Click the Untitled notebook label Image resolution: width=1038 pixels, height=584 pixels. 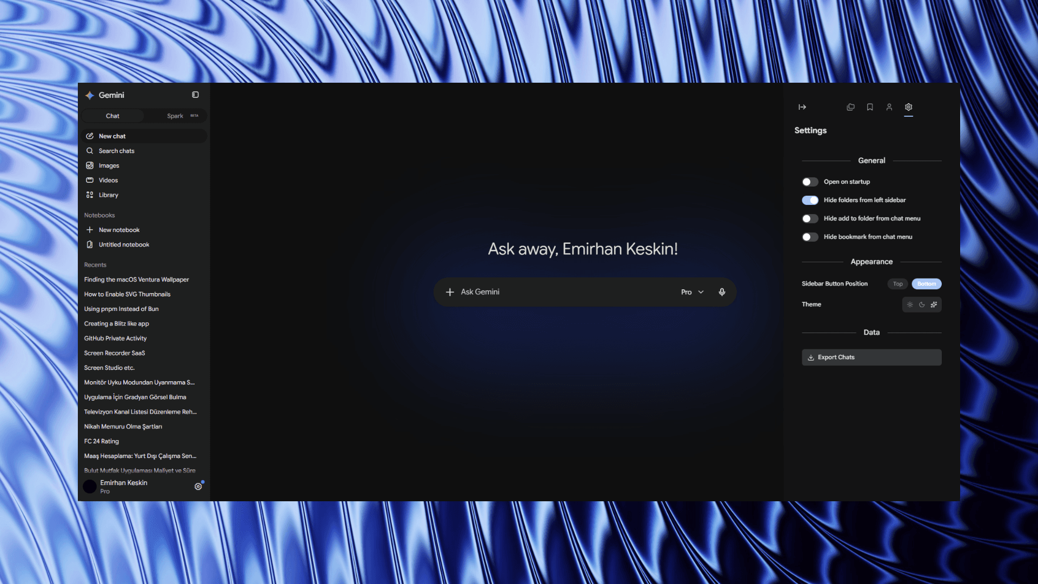[x=124, y=244]
